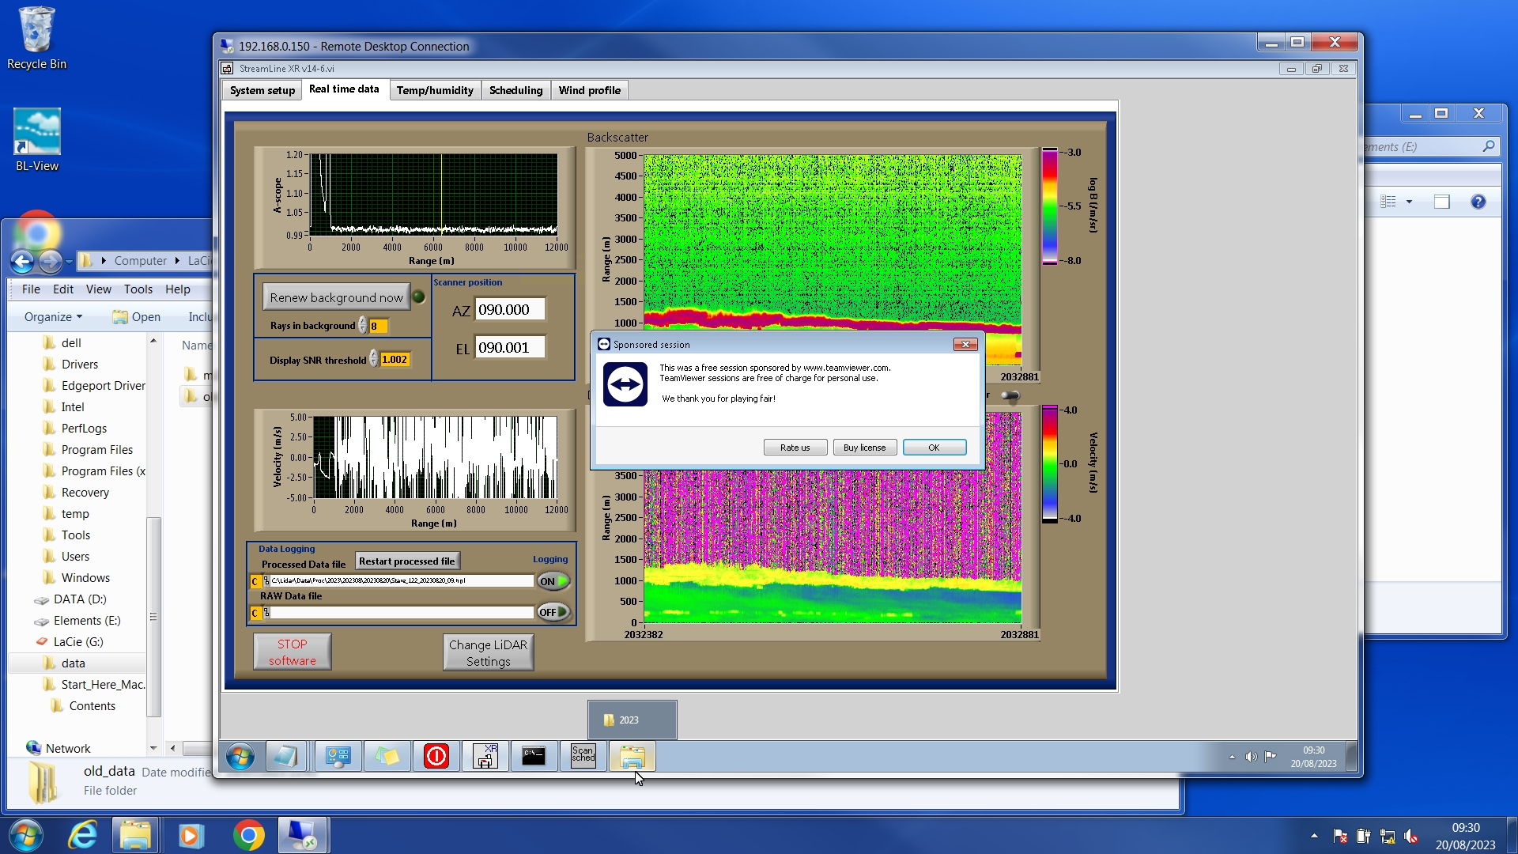Open the Temp/humidity tab
Viewport: 1518px width, 854px height.
[434, 90]
